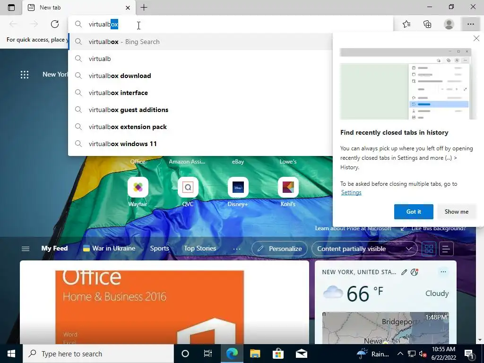
Task: Open the Rain weather taskbar widget
Action: pyautogui.click(x=373, y=354)
